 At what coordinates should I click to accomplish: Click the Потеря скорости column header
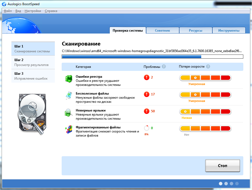(191, 67)
